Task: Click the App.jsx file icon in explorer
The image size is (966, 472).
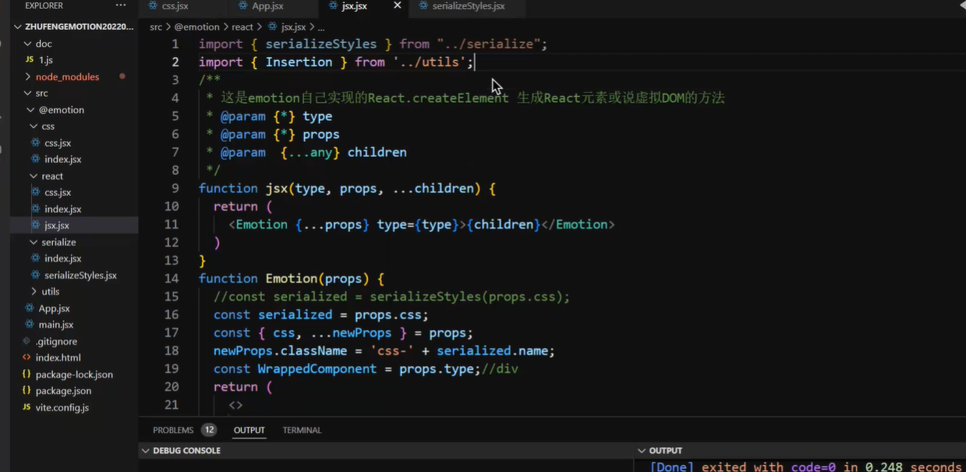Action: click(30, 308)
